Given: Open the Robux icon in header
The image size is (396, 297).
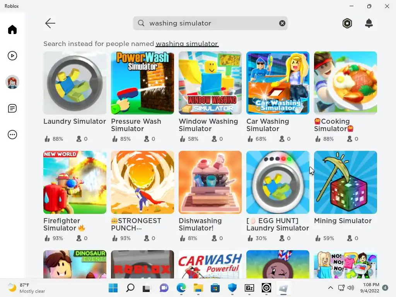Looking at the screenshot, I should coord(347,23).
